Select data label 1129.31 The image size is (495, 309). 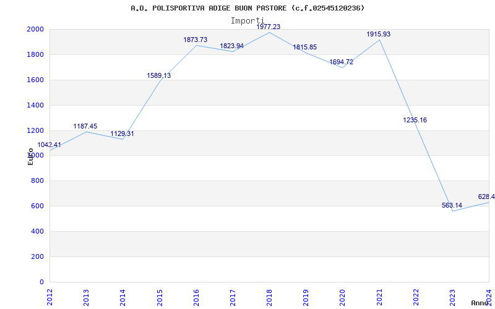[x=122, y=133]
